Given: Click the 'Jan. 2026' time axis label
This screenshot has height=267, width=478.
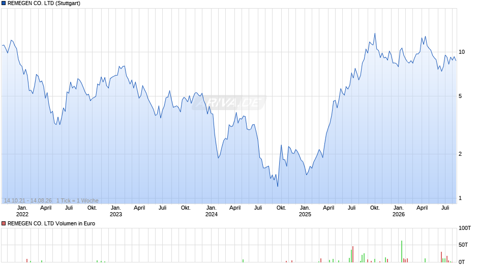Looking at the screenshot, I should (x=399, y=211).
